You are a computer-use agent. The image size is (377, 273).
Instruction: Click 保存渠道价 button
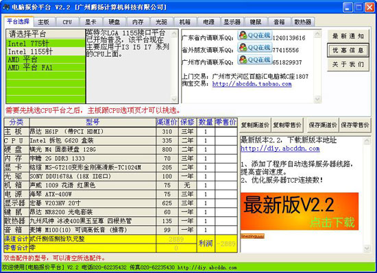(x=323, y=125)
